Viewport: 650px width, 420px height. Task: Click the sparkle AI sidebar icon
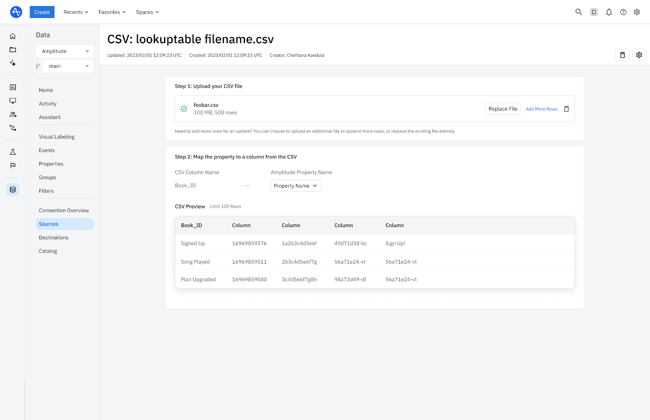(x=13, y=63)
